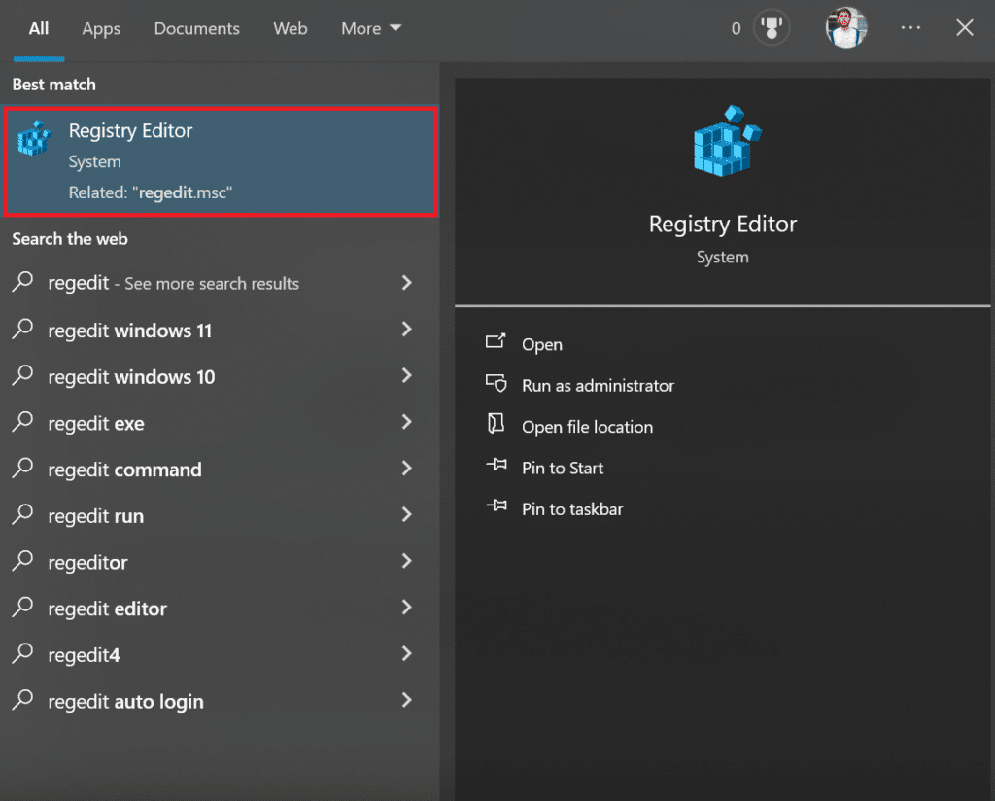Click the shield icon for Run as administrator
This screenshot has width=995, height=801.
tap(496, 385)
